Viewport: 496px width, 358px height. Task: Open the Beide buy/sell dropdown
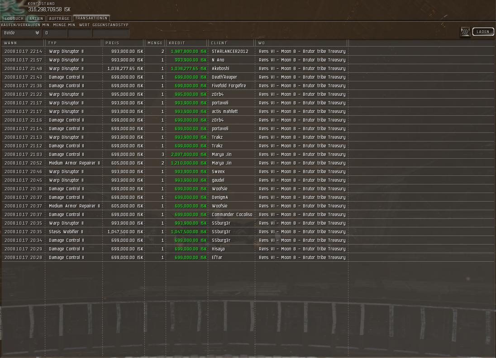click(22, 33)
